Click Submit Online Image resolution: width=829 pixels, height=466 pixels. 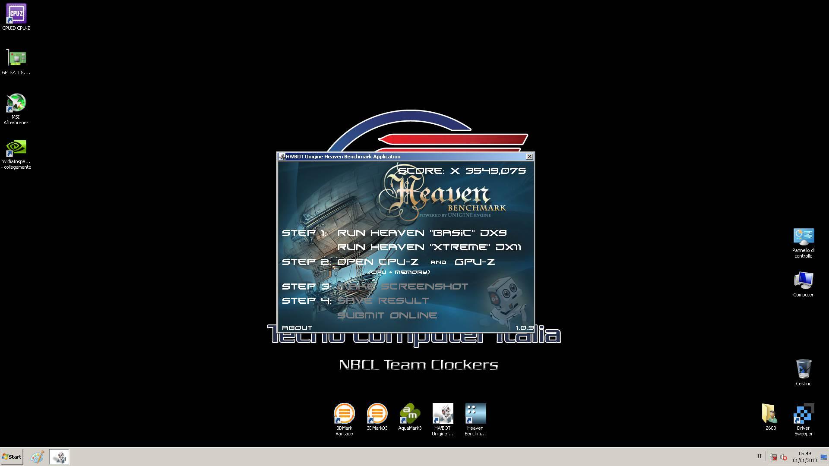tap(387, 315)
